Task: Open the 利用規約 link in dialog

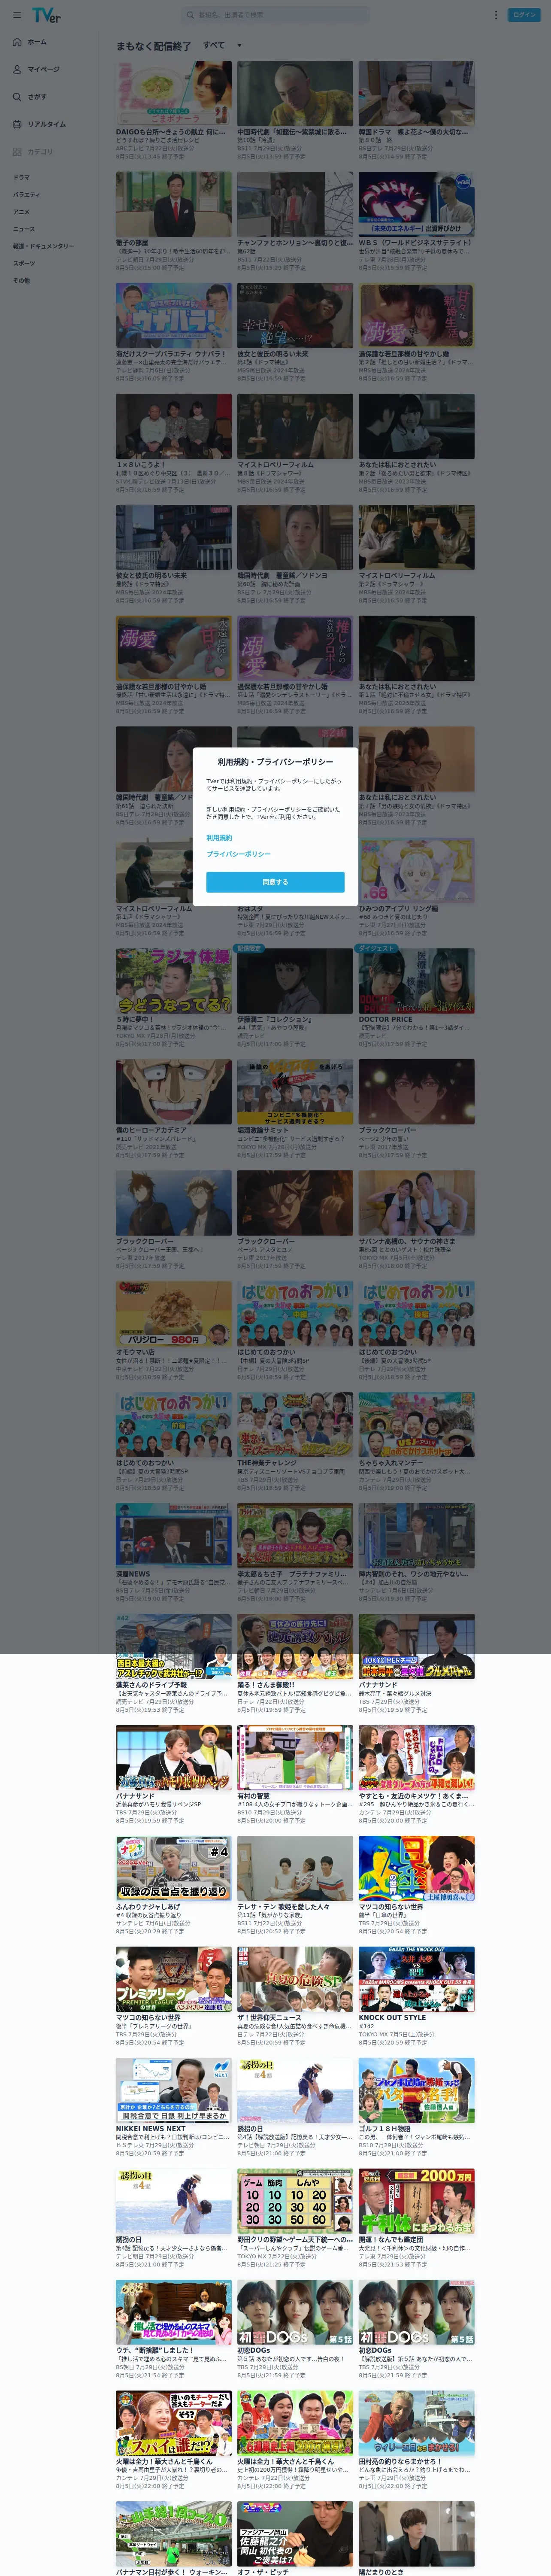Action: point(219,838)
